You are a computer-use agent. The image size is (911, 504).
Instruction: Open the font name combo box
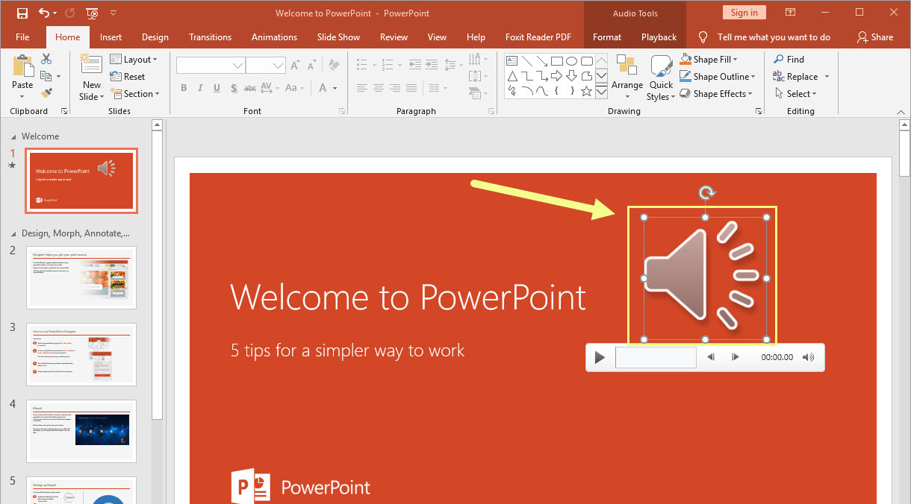[x=211, y=66]
